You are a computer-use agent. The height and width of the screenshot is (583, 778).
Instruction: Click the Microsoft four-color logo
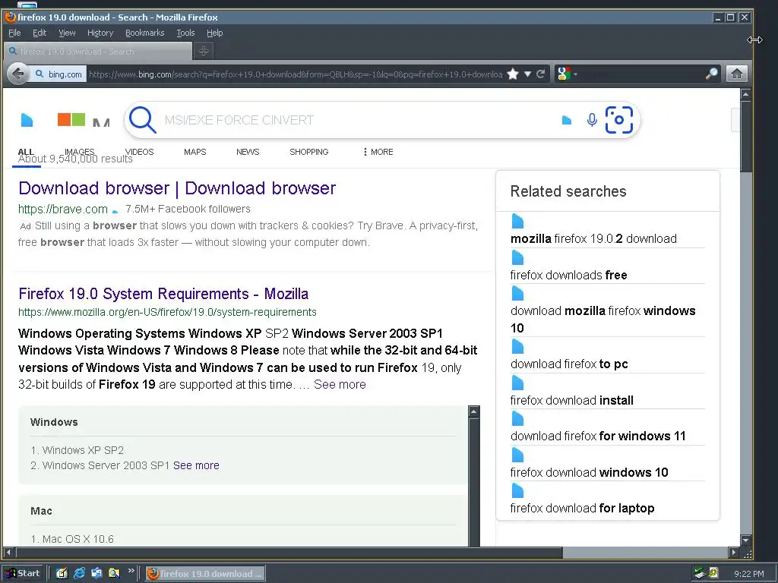click(x=71, y=119)
